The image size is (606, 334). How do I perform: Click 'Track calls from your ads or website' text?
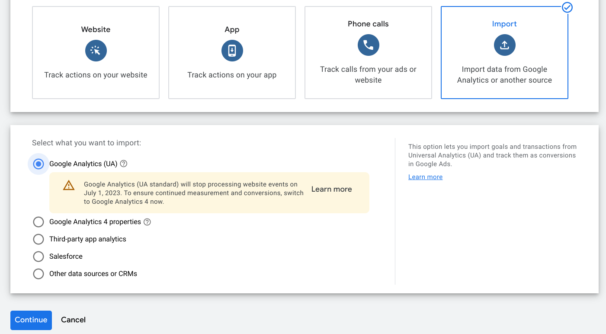368,75
